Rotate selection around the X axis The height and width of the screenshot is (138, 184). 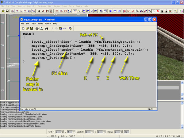click(17, 11)
